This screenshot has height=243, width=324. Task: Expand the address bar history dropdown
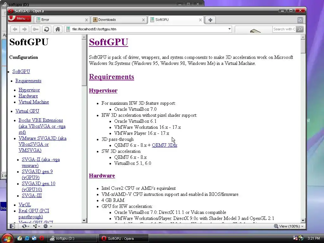pyautogui.click(x=229, y=29)
